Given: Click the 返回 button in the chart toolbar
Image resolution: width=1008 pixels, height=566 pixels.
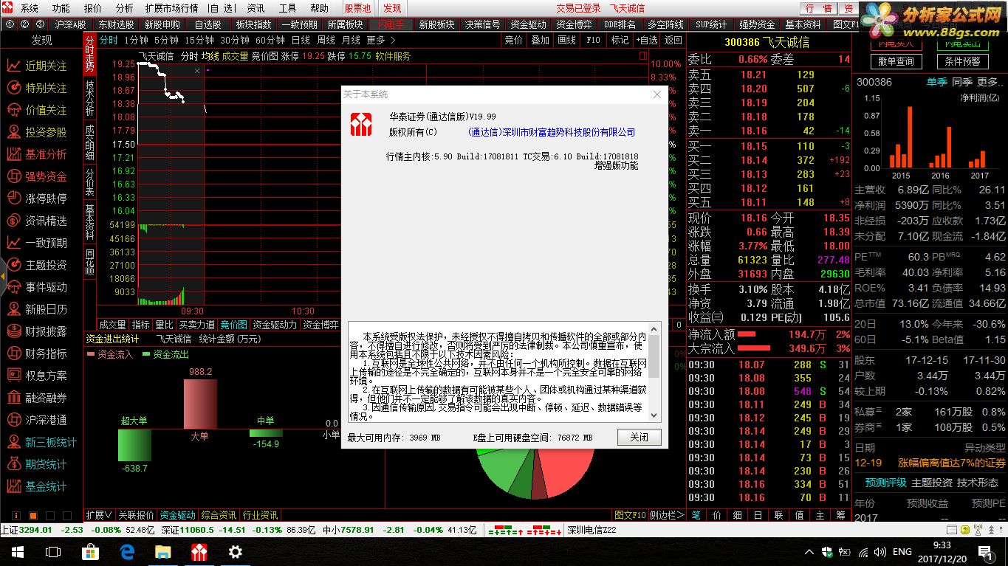Looking at the screenshot, I should click(x=673, y=40).
